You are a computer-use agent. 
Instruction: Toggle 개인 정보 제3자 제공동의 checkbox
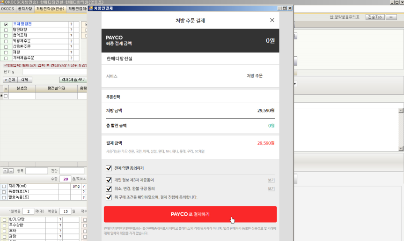coord(109,180)
